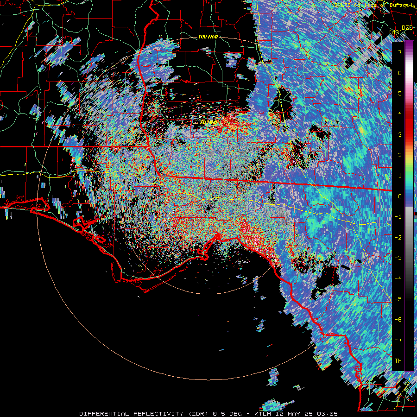Click the '6' value on color scale
417x417 pixels.
[400, 73]
